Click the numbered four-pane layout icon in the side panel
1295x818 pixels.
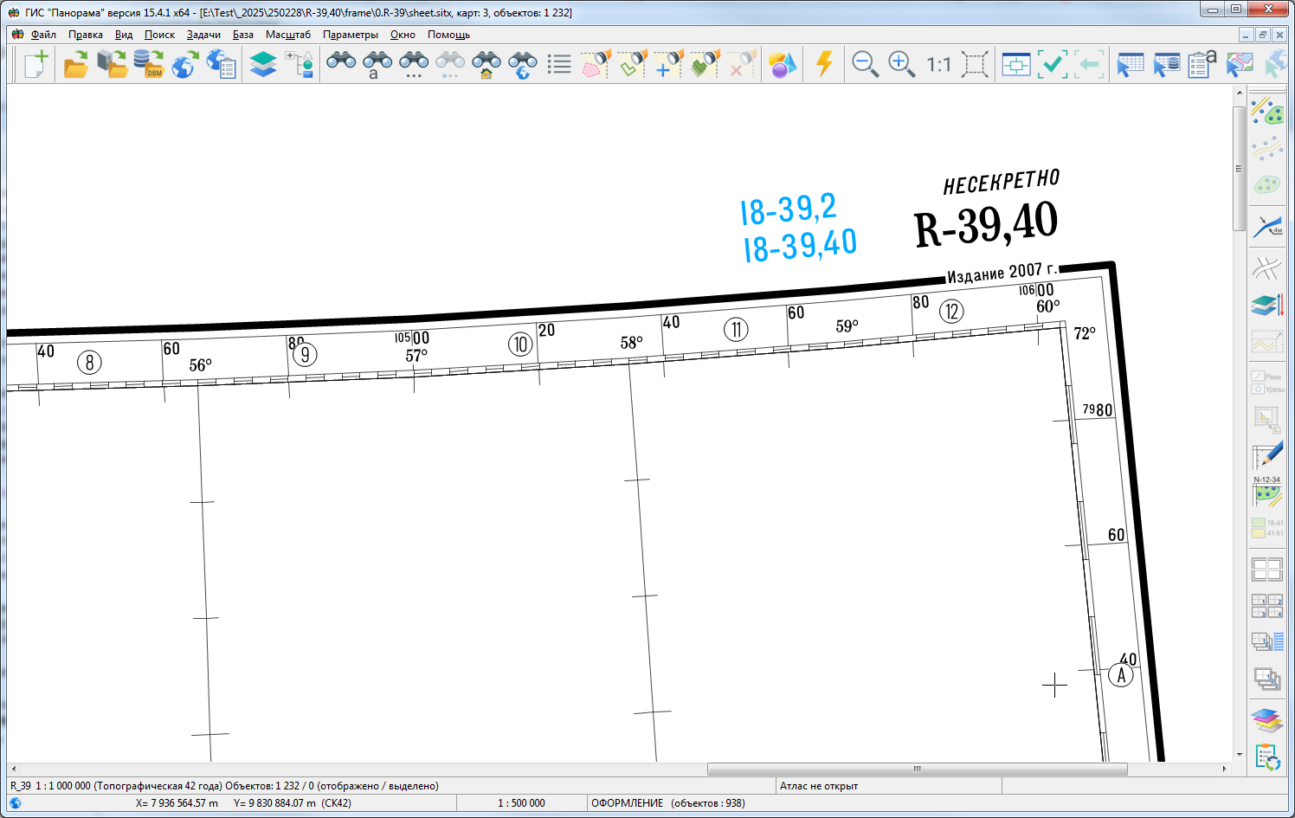(x=1267, y=606)
